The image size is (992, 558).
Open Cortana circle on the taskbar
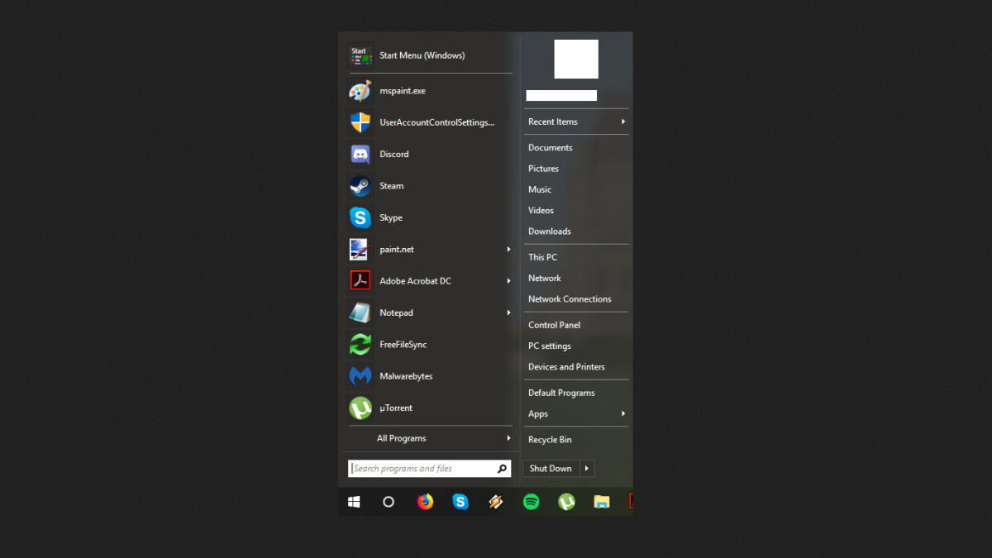click(x=389, y=502)
